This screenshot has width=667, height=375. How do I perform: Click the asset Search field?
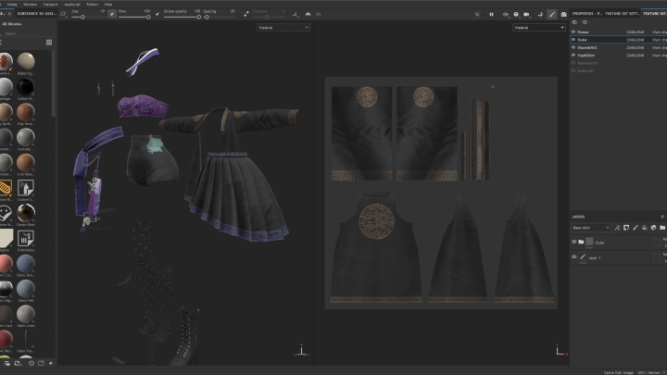pyautogui.click(x=28, y=33)
